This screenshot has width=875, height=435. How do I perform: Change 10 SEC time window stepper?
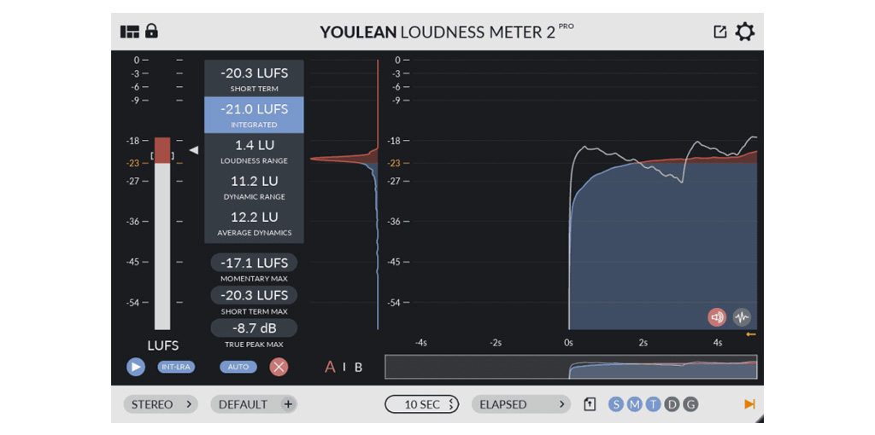click(x=451, y=405)
